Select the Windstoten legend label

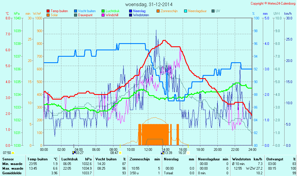click(141, 15)
